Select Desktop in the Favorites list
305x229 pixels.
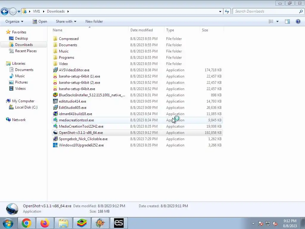pos(21,38)
